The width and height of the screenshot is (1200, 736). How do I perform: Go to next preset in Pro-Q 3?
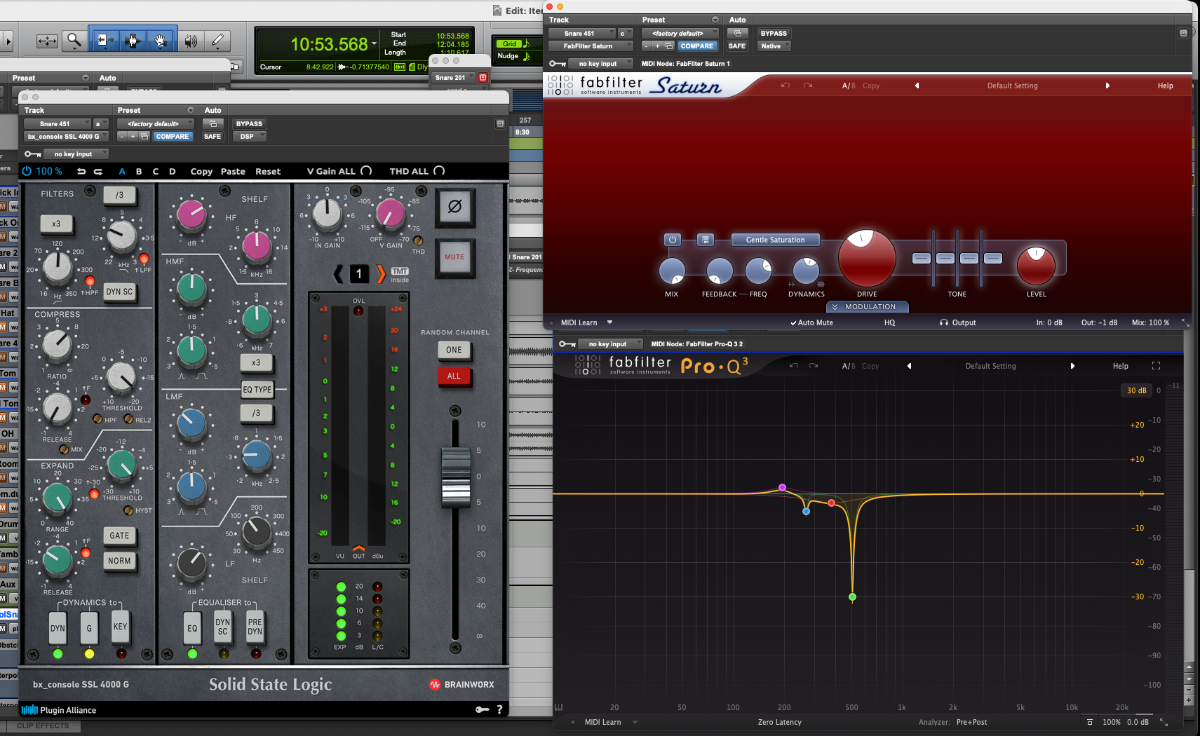pos(1072,366)
